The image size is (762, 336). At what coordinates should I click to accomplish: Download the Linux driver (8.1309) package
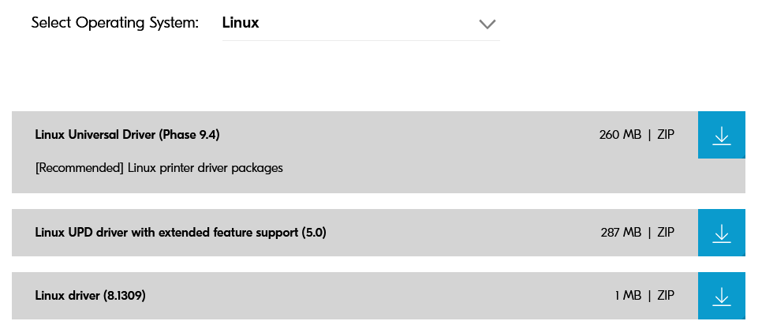click(721, 296)
